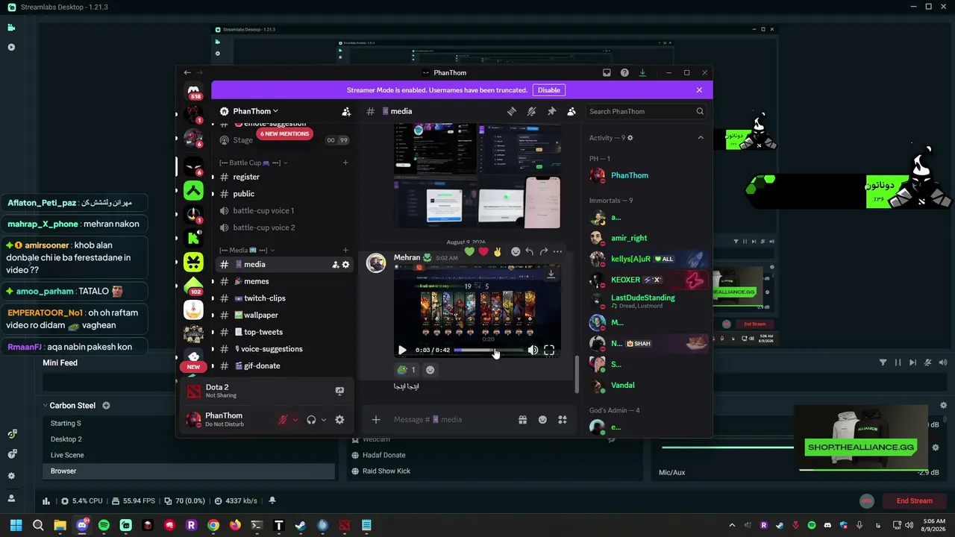Dismiss the Streamer Mode banner
Viewport: 955px width, 537px height.
(x=699, y=90)
